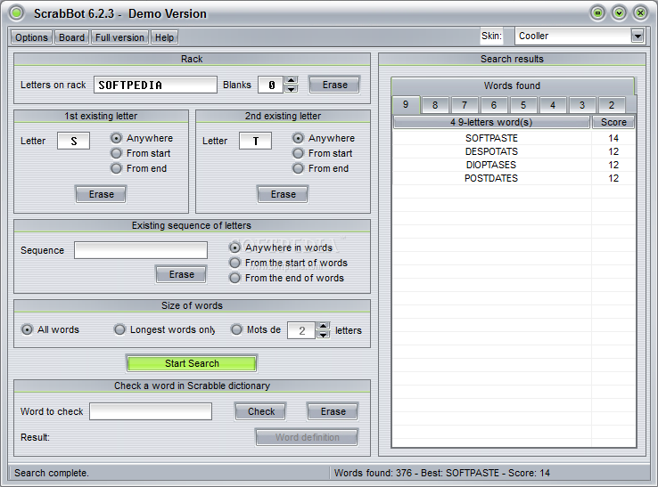This screenshot has height=487, width=658.
Task: Erase the rack letters
Action: (334, 85)
